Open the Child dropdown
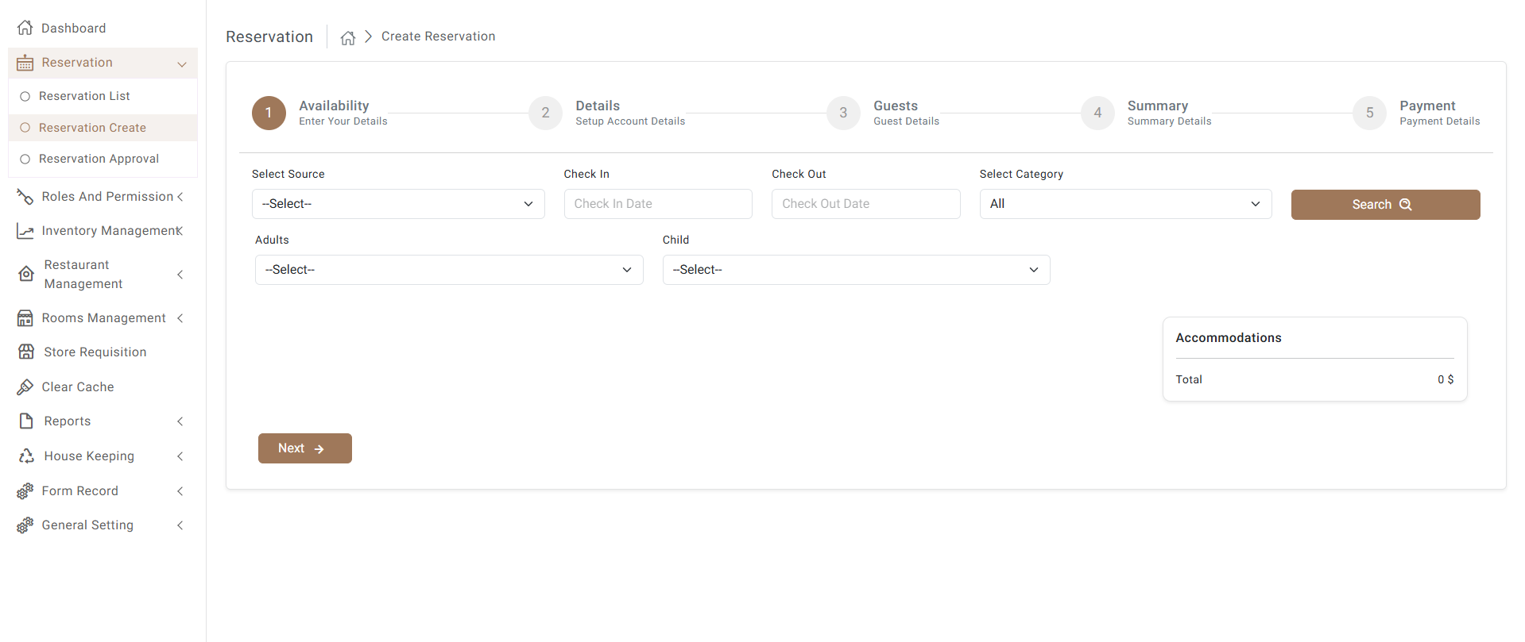This screenshot has height=642, width=1525. coord(856,270)
